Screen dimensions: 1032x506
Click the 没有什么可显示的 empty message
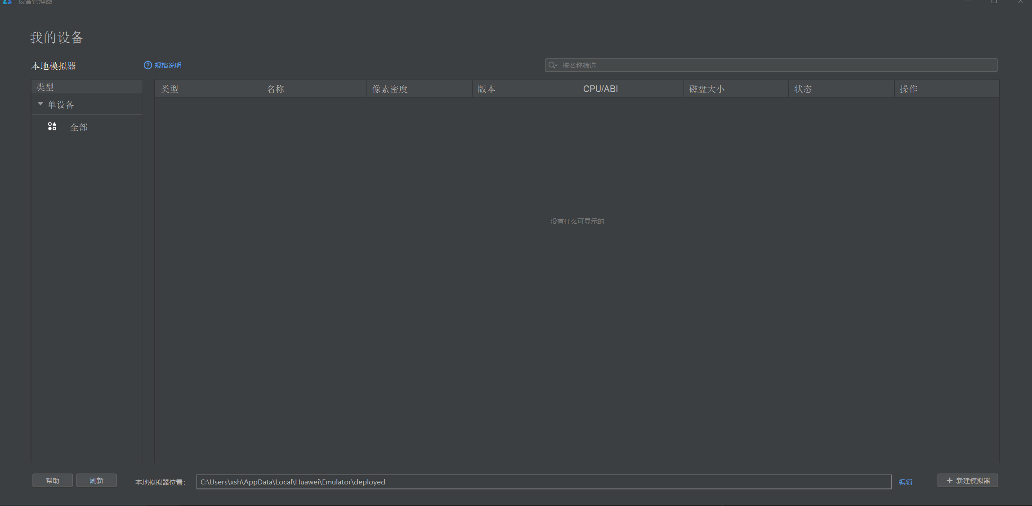577,222
